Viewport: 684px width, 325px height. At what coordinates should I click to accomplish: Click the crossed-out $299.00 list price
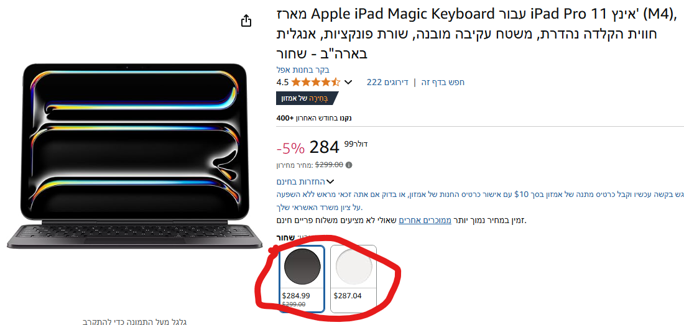(x=329, y=165)
